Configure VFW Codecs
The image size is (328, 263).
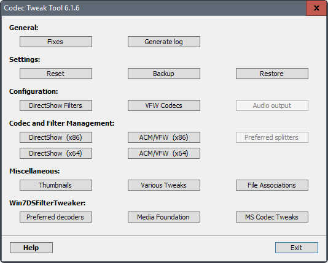click(x=164, y=105)
